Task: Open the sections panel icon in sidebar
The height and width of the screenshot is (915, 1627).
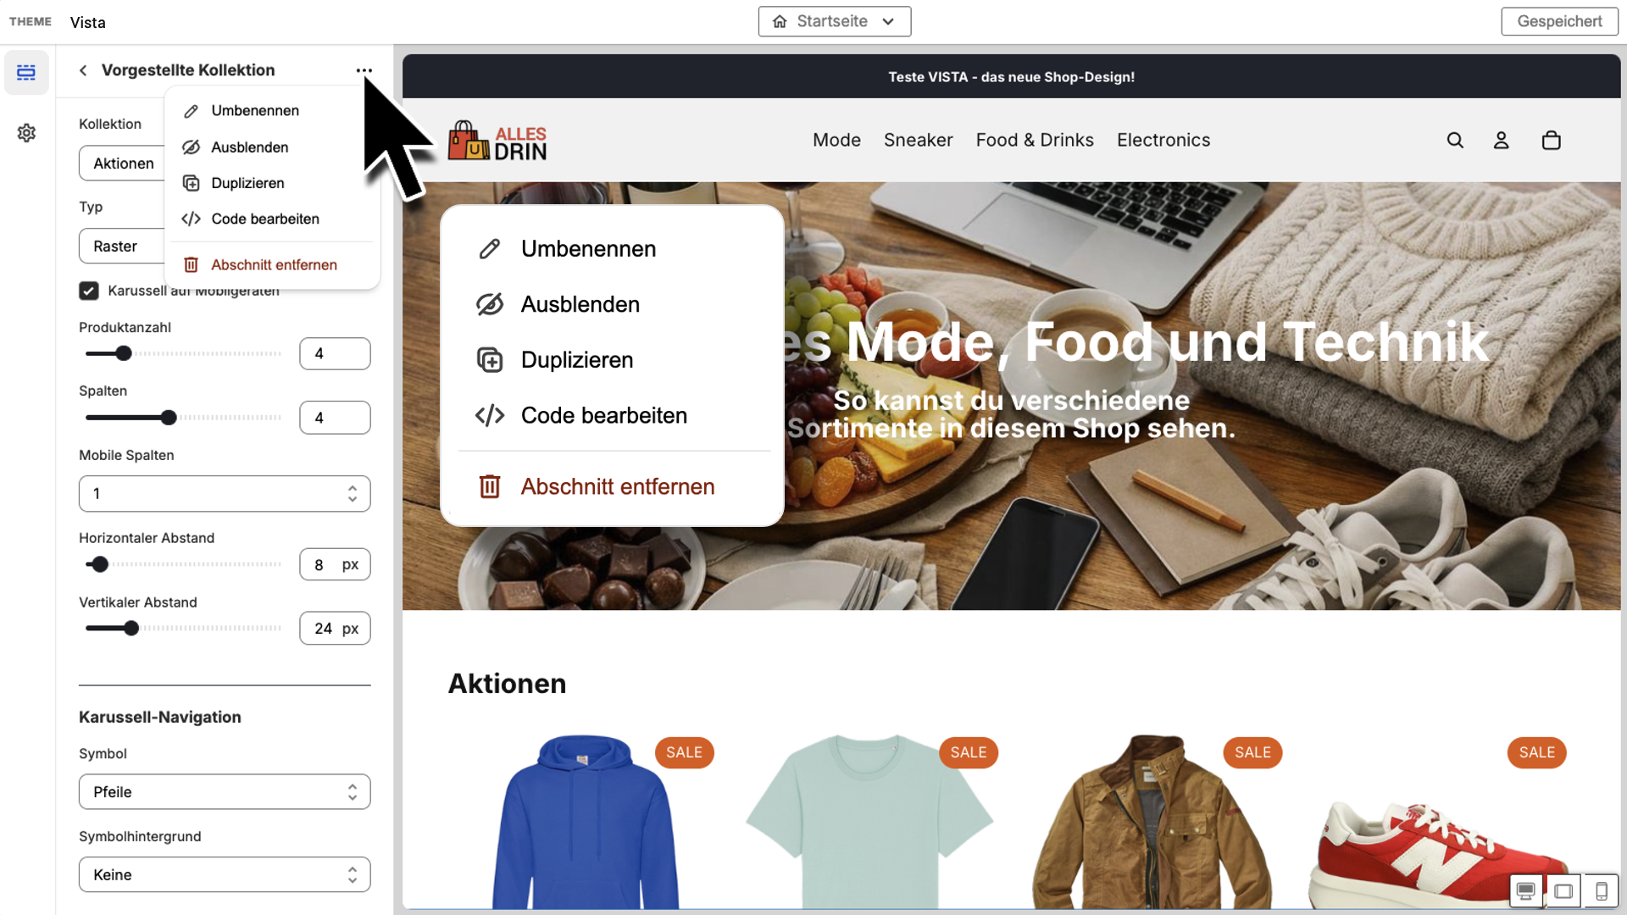Action: coord(26,72)
